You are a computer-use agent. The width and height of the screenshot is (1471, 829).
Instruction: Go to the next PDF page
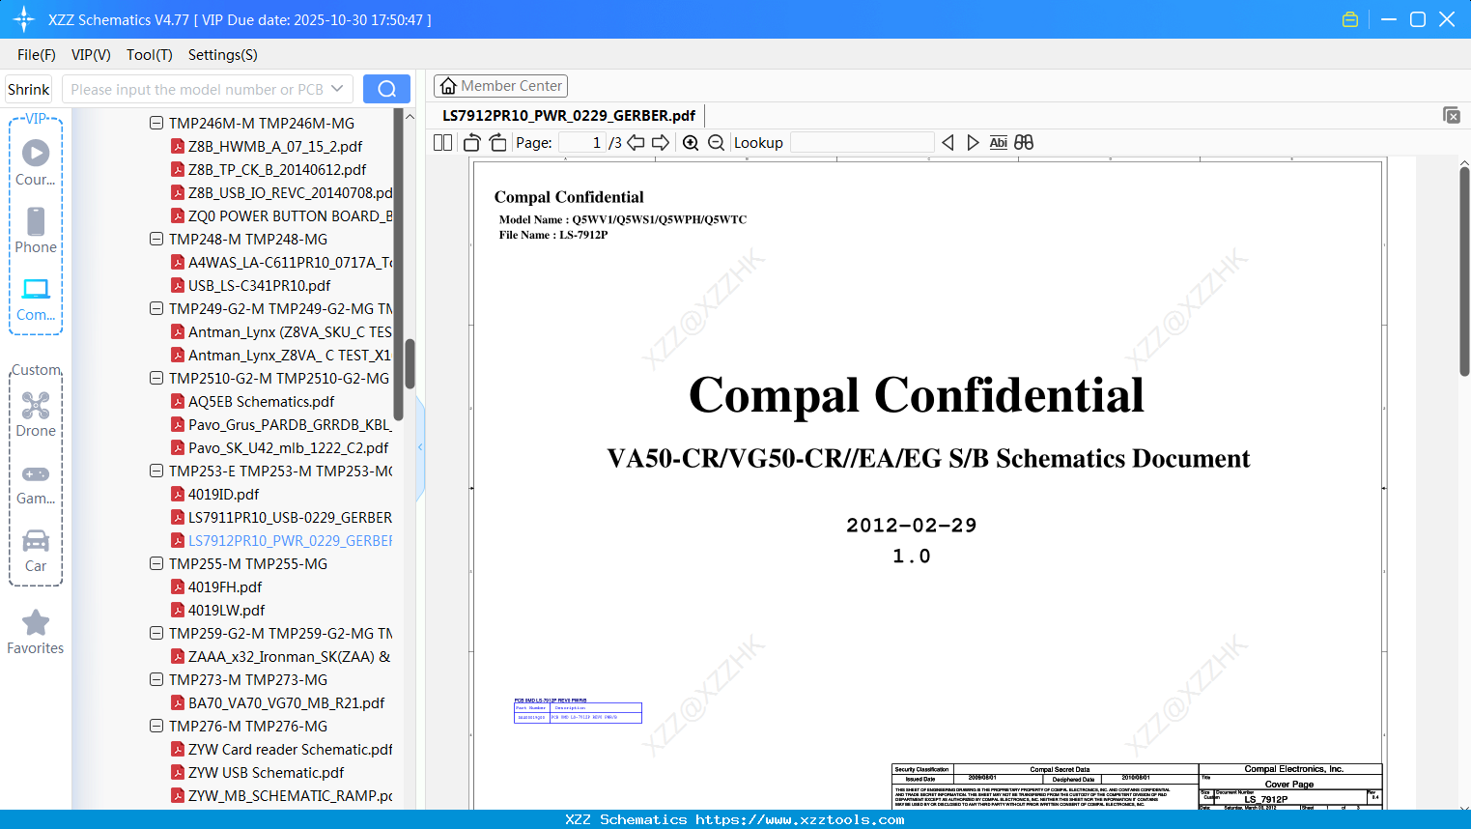pos(661,143)
